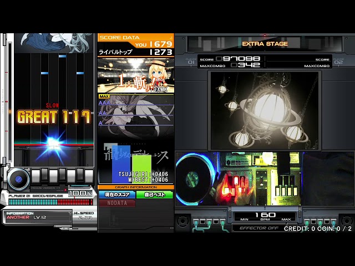Screen dimensions: 355x266
Task: Click the green my-best graph bar
Action: pos(141,169)
